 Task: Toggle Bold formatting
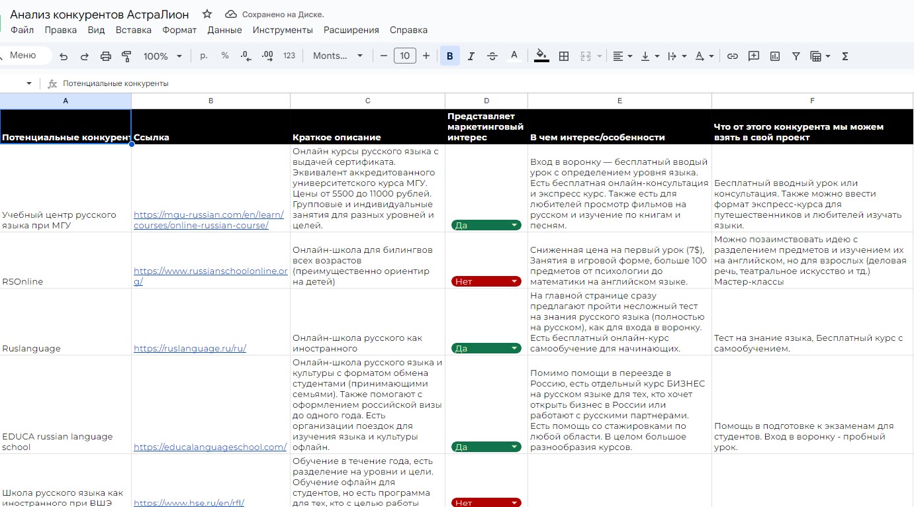coord(450,56)
